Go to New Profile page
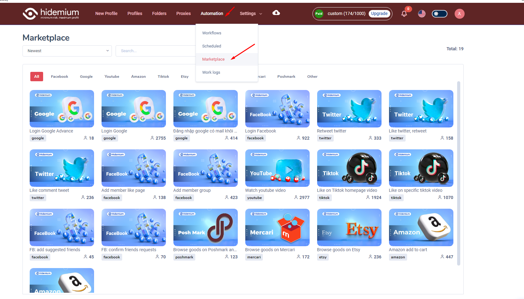This screenshot has height=299, width=524. coord(106,13)
